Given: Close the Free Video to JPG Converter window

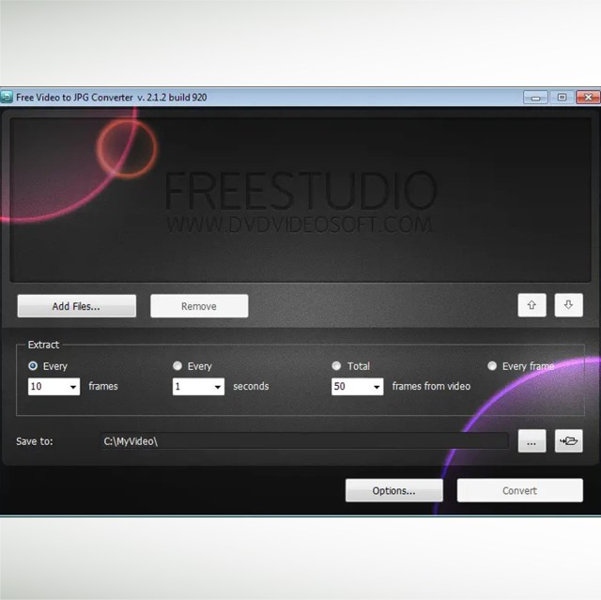Looking at the screenshot, I should [x=589, y=98].
